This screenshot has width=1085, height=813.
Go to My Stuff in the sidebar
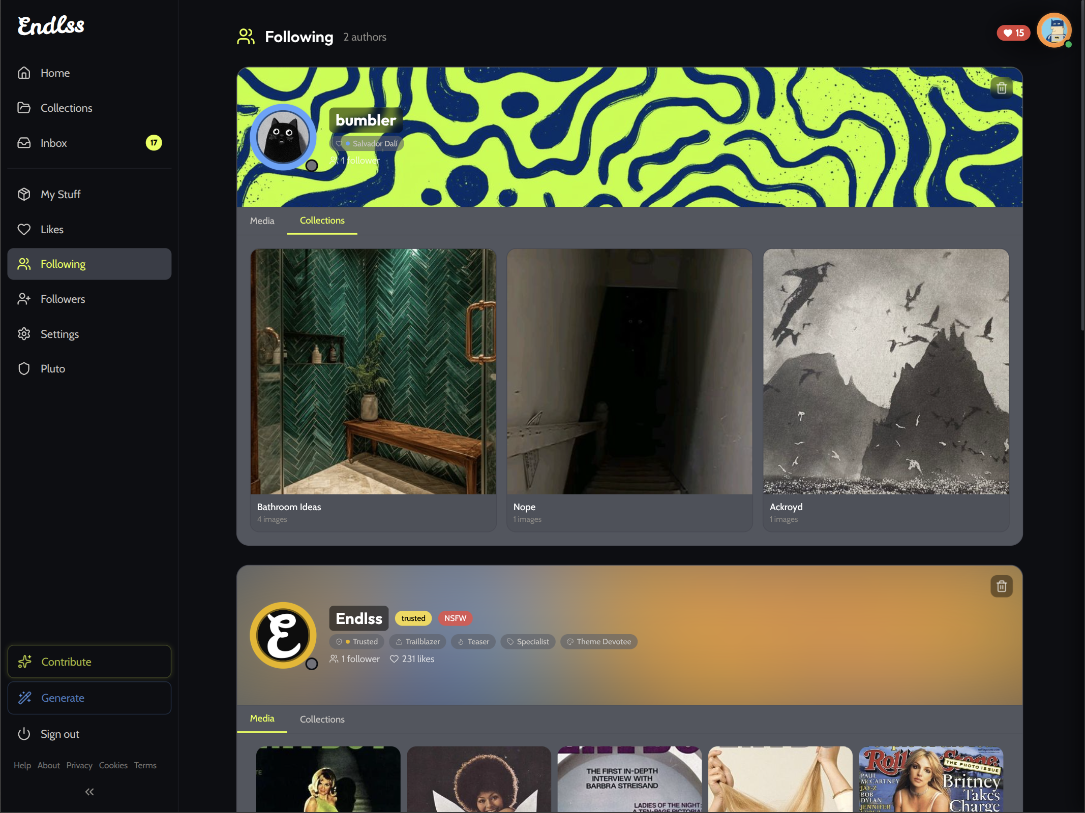(61, 195)
